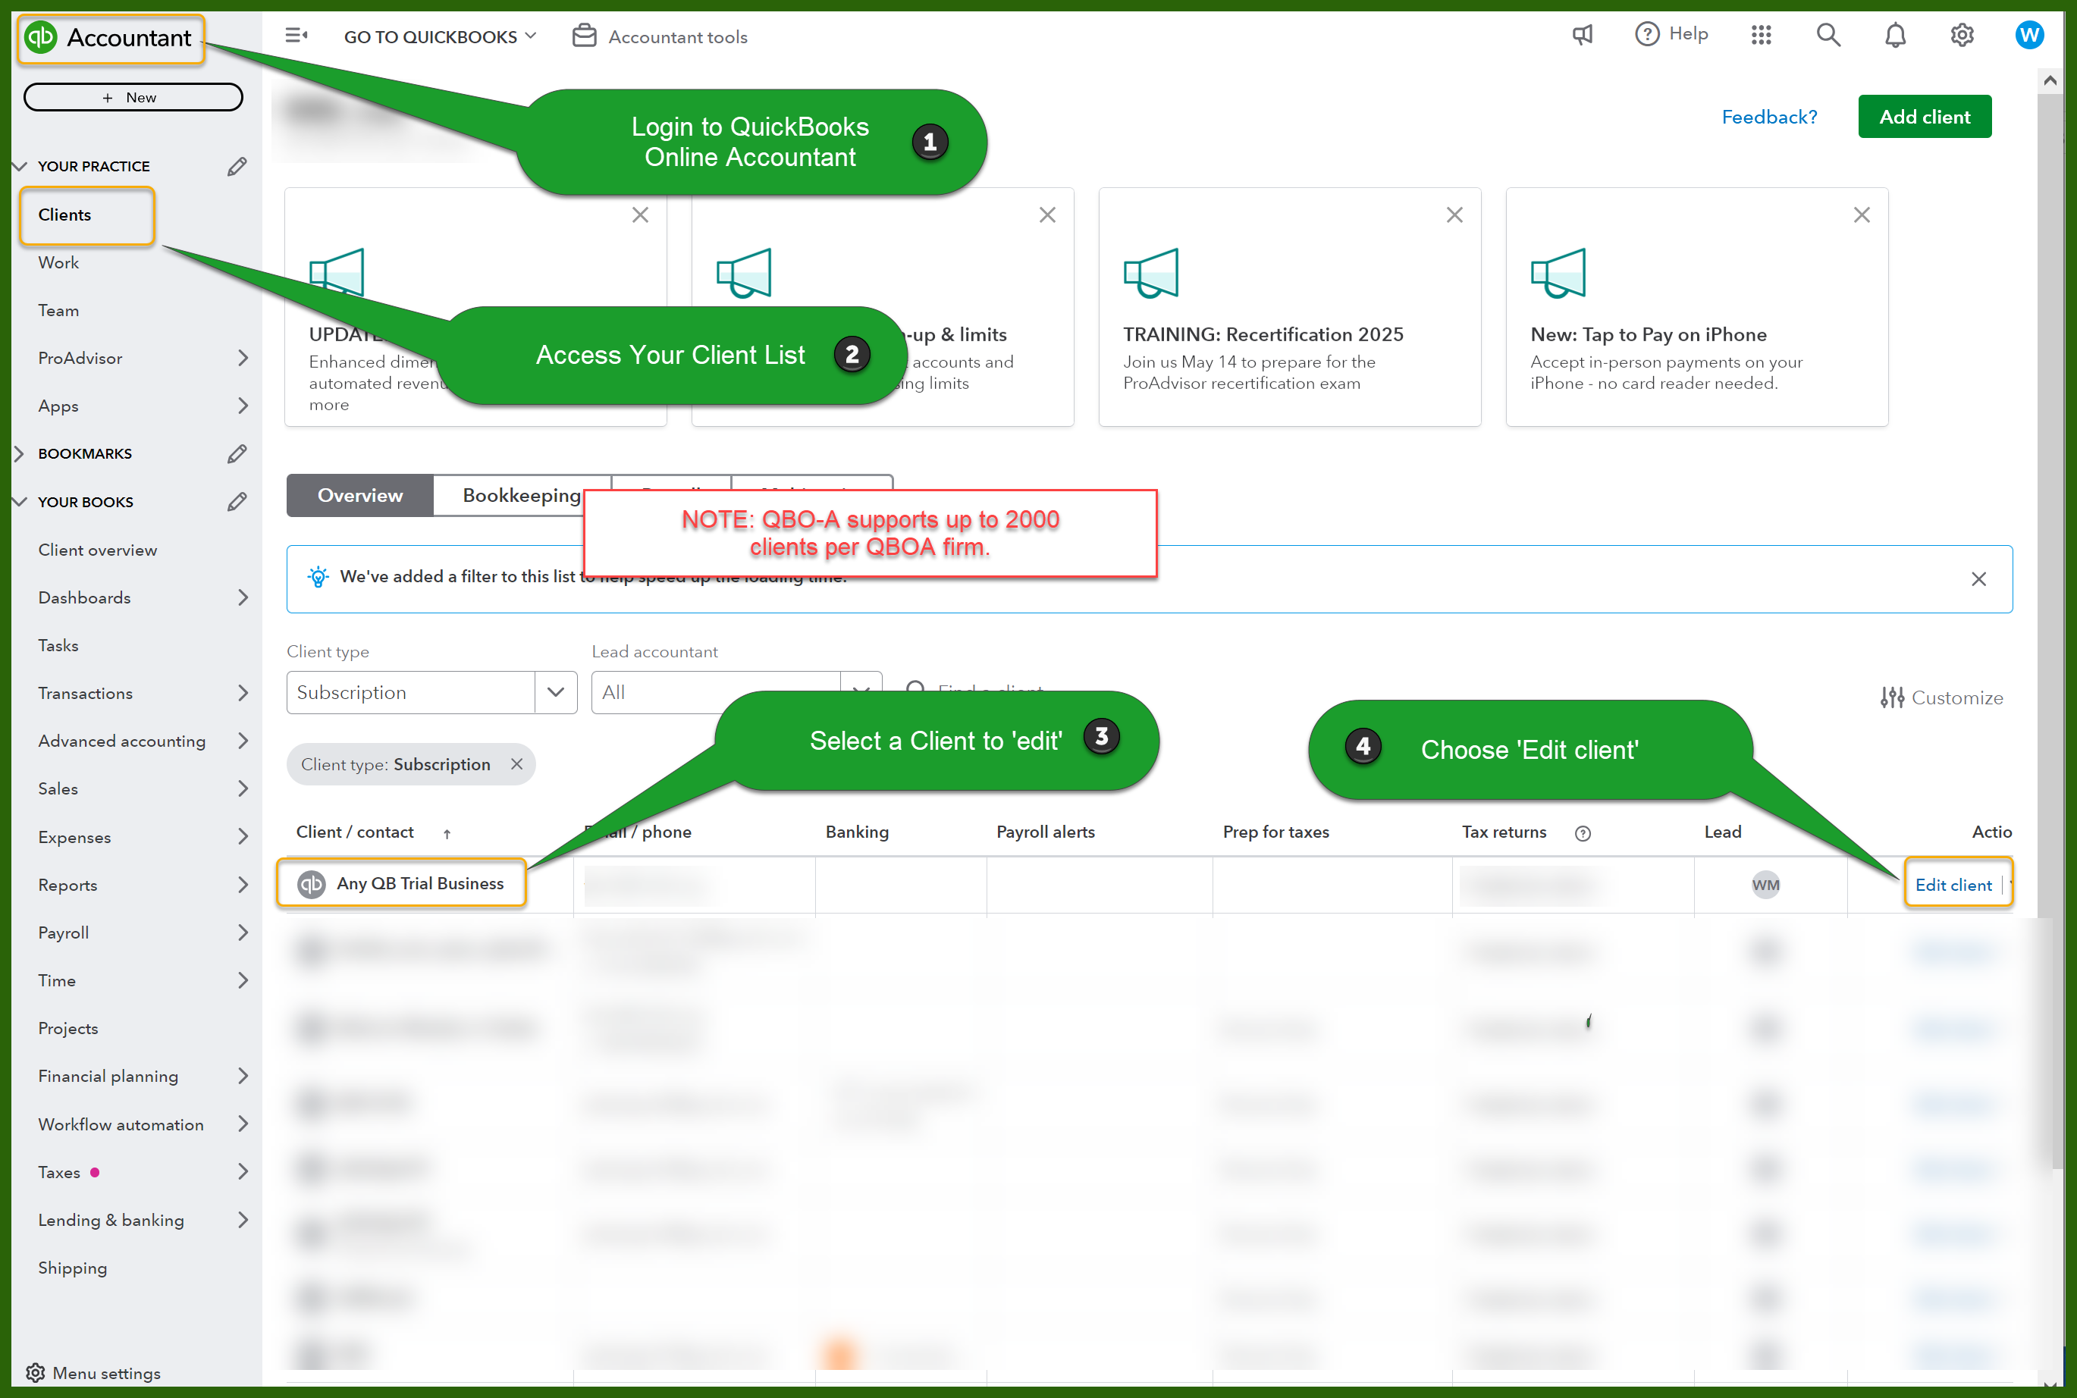The height and width of the screenshot is (1398, 2077).
Task: Open the apps grid icon
Action: coord(1761,35)
